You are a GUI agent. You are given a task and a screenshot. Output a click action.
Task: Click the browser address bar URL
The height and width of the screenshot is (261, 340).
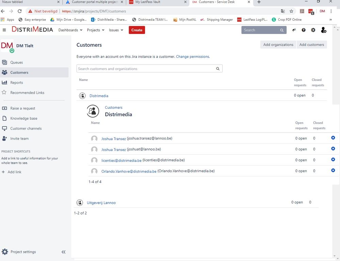[x=94, y=11]
